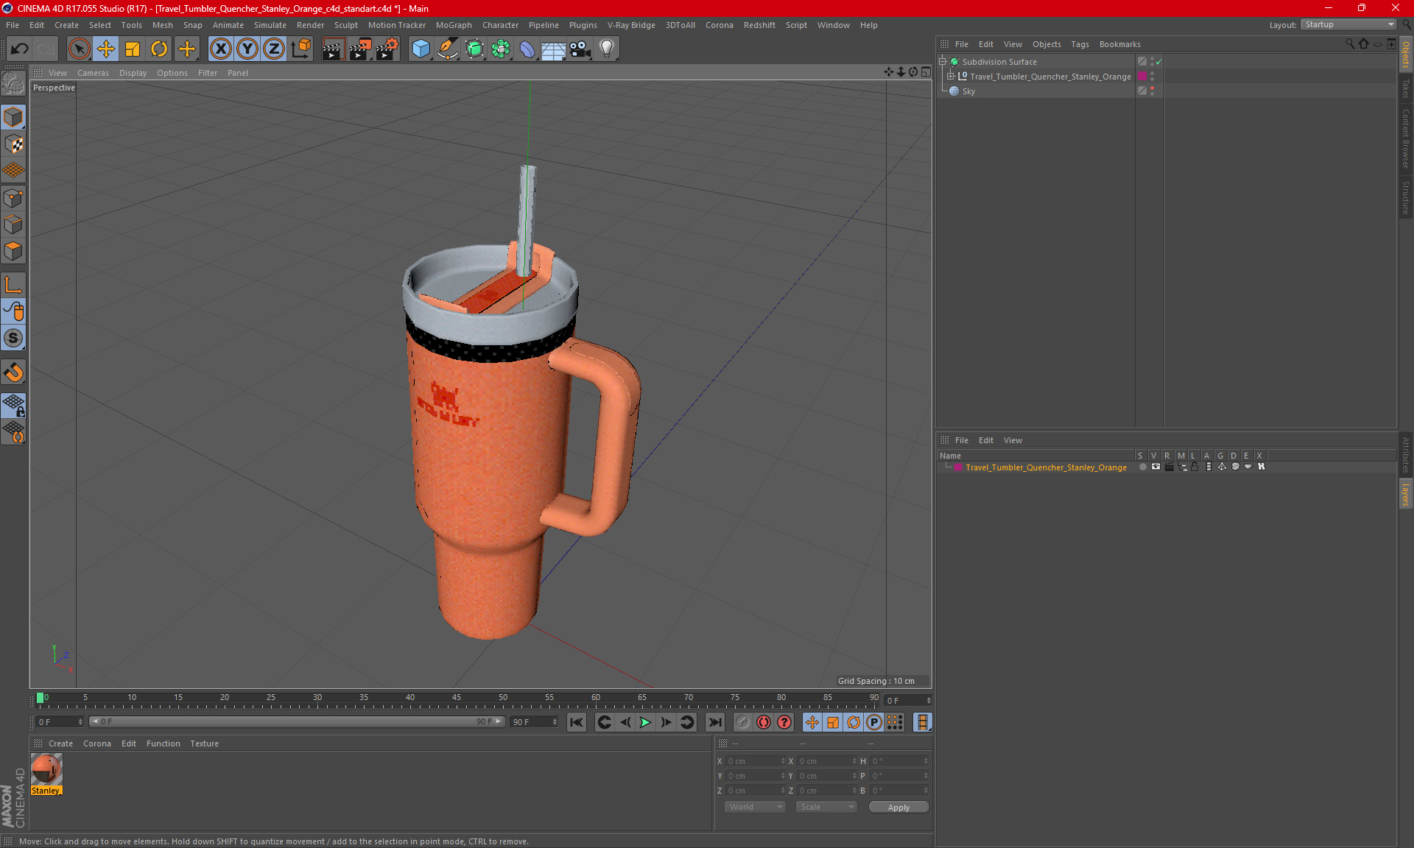The height and width of the screenshot is (848, 1414).
Task: Select the Stanley material thumbnail
Action: [46, 770]
